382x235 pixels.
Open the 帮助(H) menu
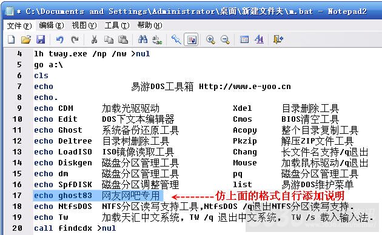pyautogui.click(x=149, y=25)
